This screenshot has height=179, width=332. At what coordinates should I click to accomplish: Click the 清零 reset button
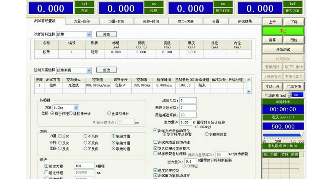click(273, 40)
